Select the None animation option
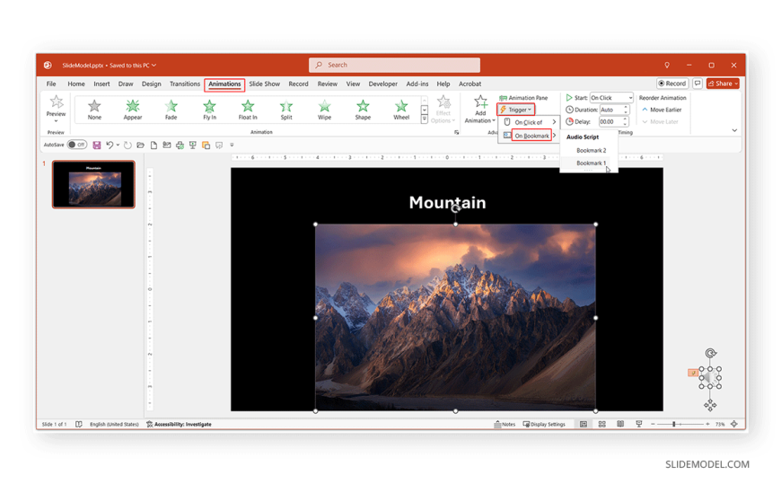Viewport: 781px width, 484px height. tap(94, 110)
